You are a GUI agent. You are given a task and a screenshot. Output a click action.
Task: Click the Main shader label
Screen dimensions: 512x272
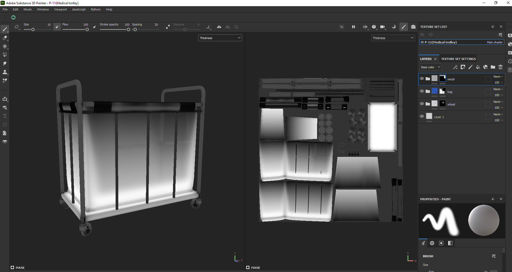(x=495, y=42)
